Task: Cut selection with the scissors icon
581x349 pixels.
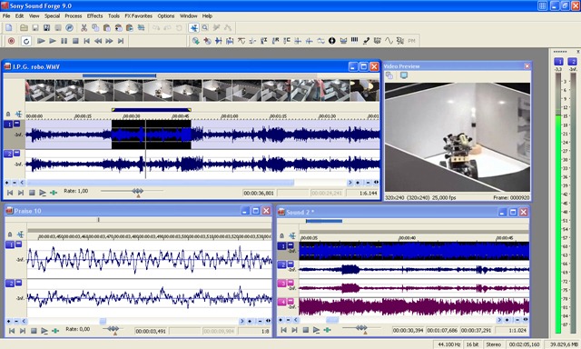Action: click(84, 28)
